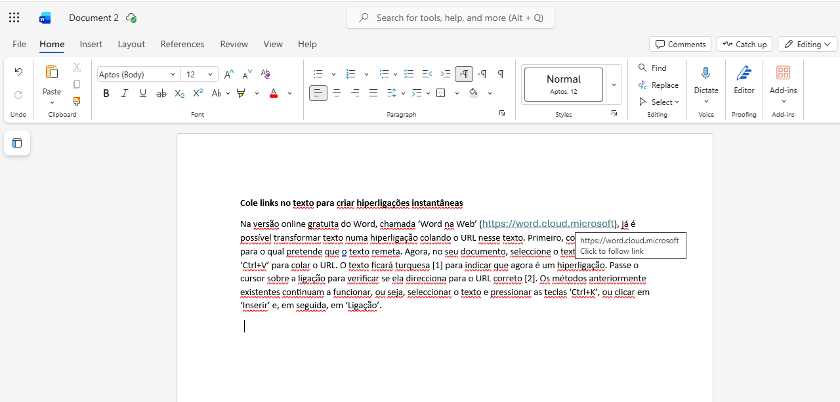This screenshot has height=402, width=840.
Task: Click the Catch up button
Action: pyautogui.click(x=744, y=44)
